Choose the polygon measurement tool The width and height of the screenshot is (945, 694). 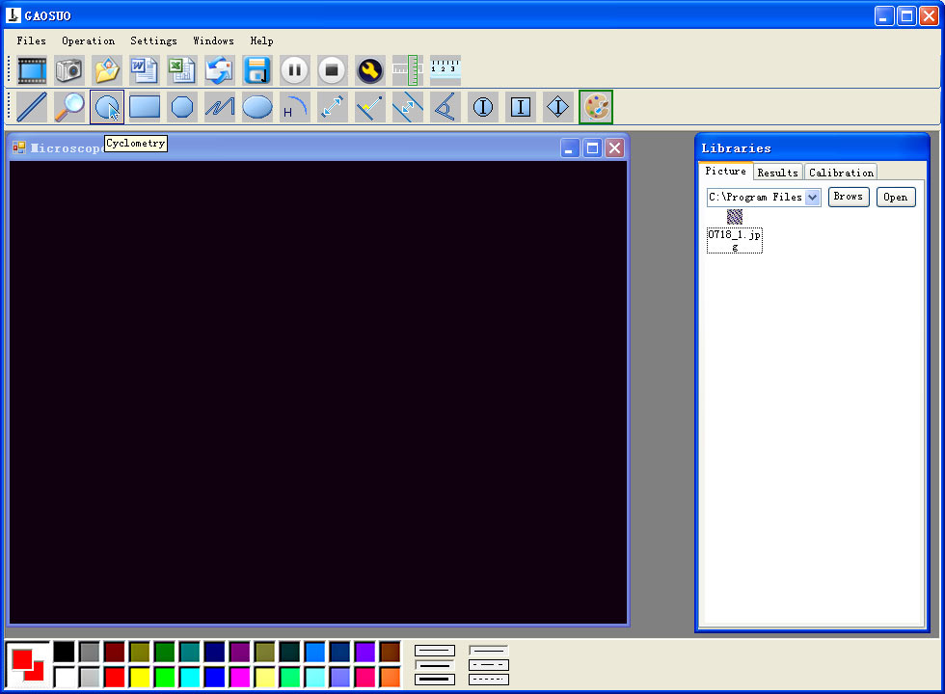182,107
